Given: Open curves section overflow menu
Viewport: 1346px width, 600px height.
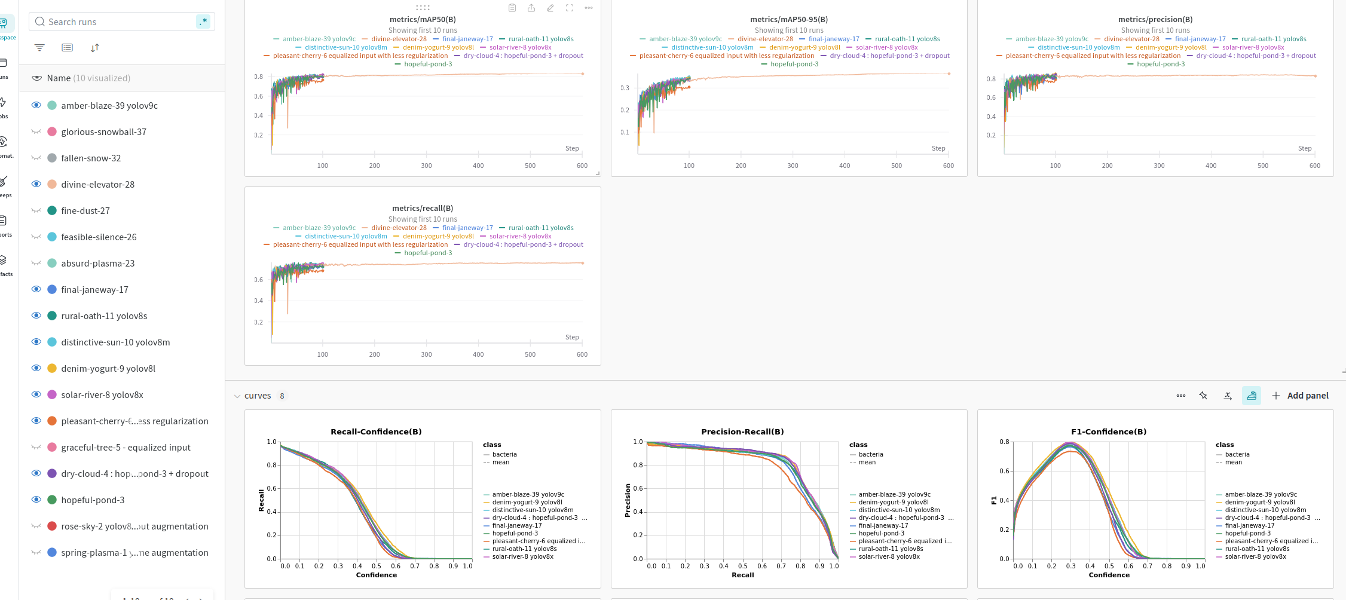Looking at the screenshot, I should click(x=1180, y=396).
